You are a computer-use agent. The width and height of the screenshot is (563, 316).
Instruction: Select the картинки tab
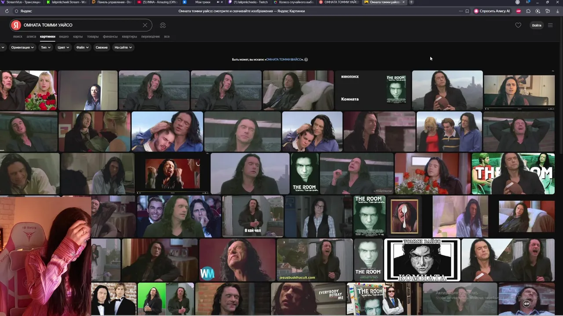click(x=48, y=36)
